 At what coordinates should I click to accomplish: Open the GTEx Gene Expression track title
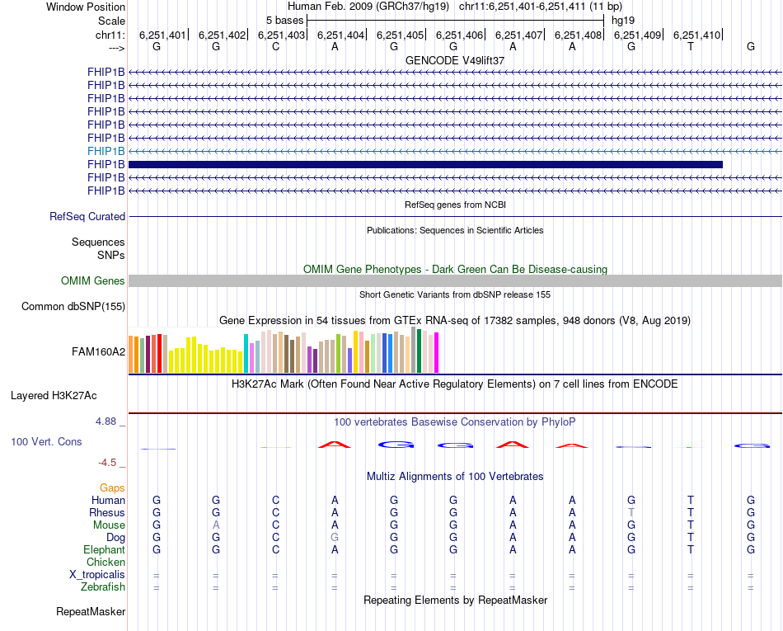click(x=455, y=321)
